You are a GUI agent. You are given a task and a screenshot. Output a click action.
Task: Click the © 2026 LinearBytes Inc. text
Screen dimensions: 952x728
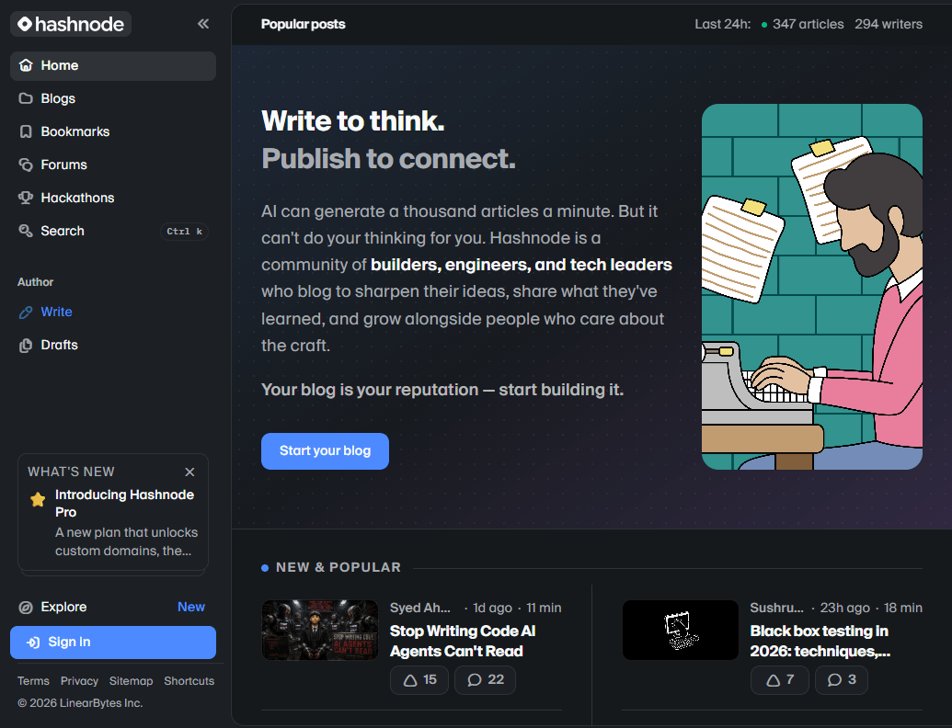pos(80,703)
